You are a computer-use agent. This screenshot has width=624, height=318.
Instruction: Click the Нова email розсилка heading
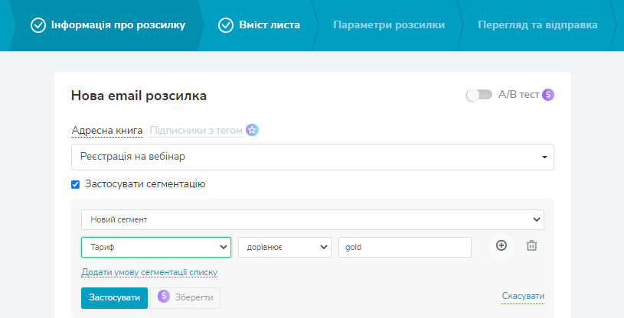139,96
